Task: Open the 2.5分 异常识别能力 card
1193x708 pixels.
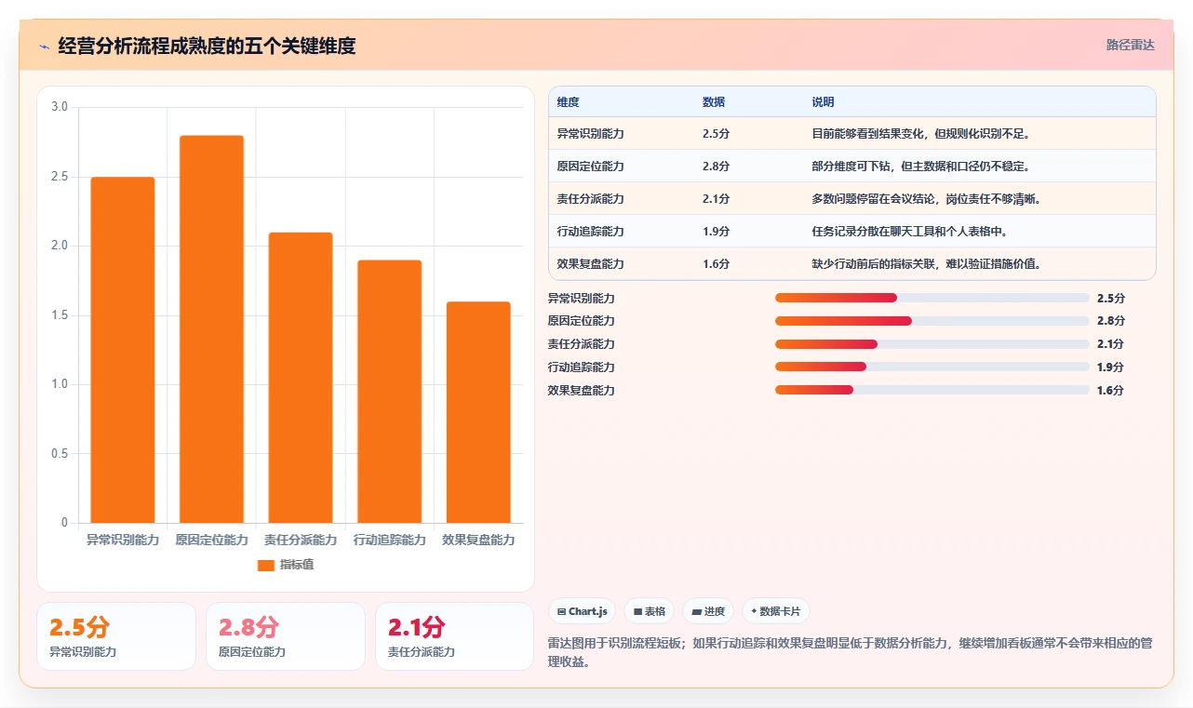Action: [x=116, y=636]
